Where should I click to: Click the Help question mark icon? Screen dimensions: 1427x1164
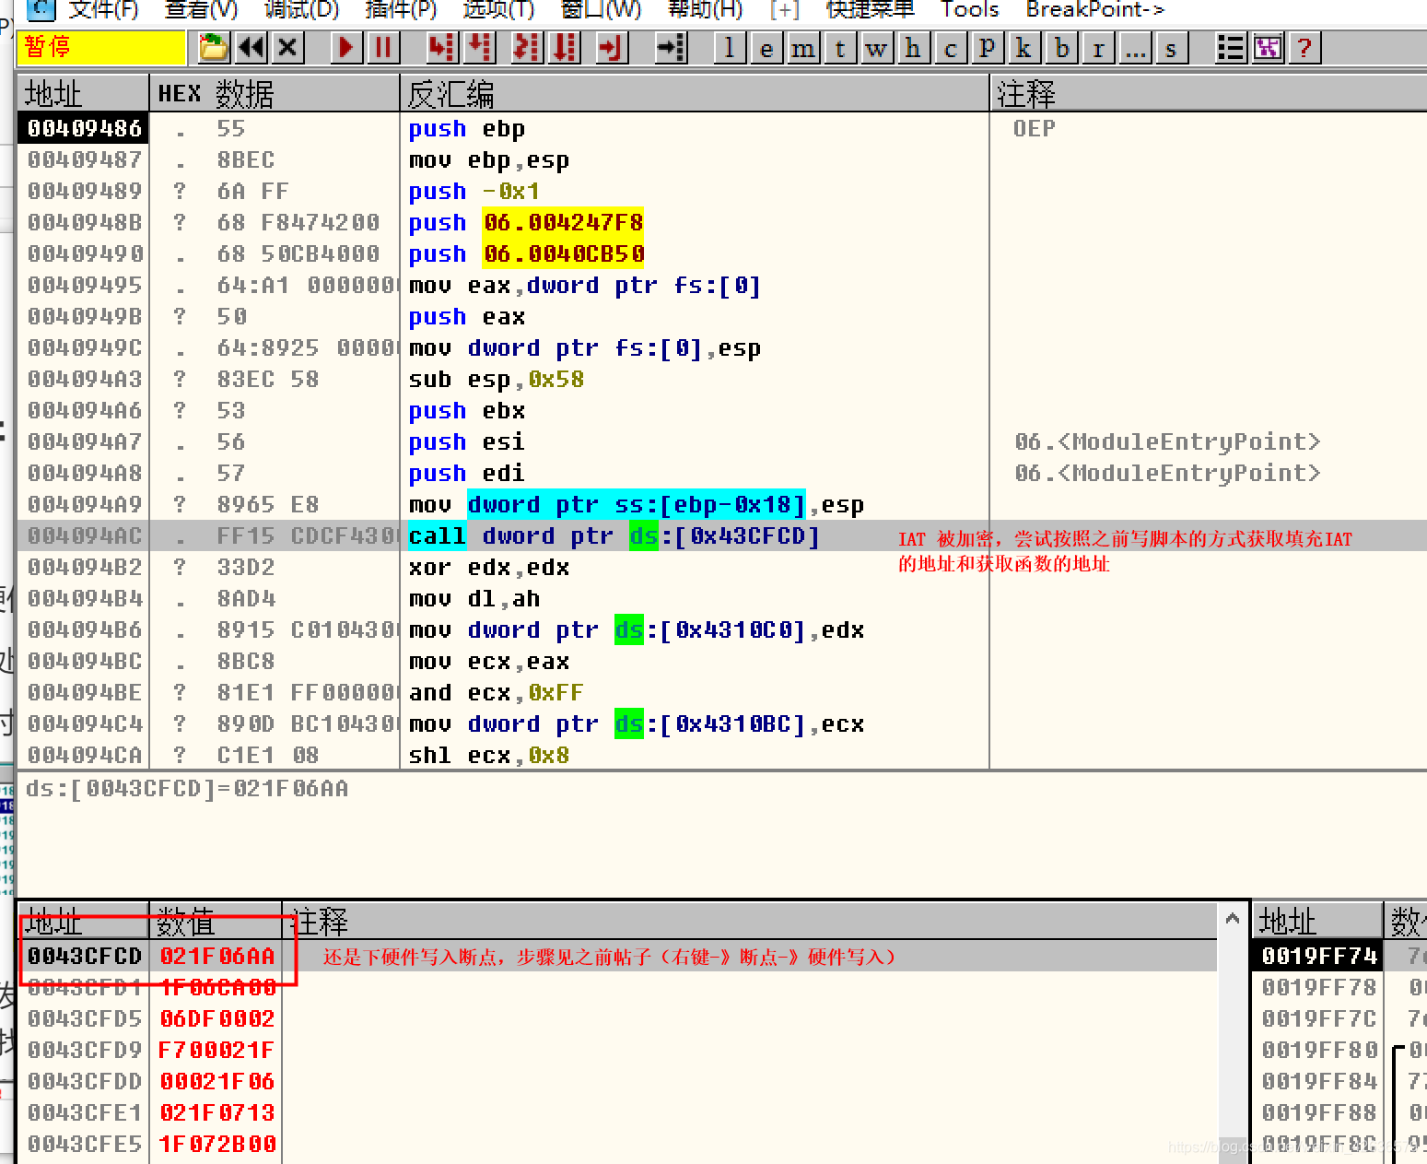(1304, 47)
